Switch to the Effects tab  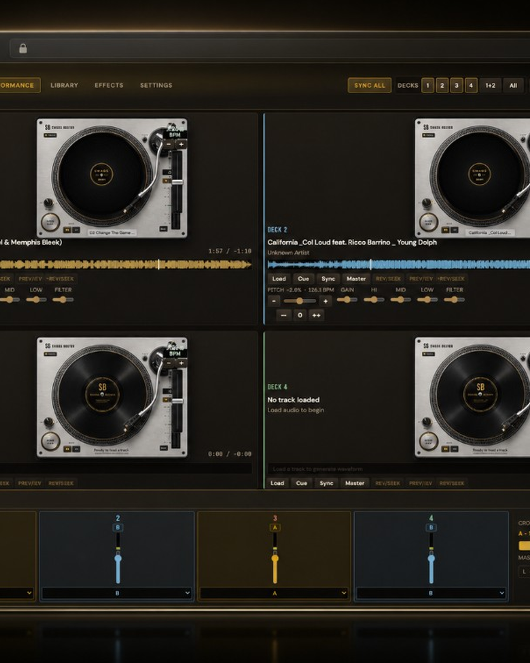click(109, 85)
